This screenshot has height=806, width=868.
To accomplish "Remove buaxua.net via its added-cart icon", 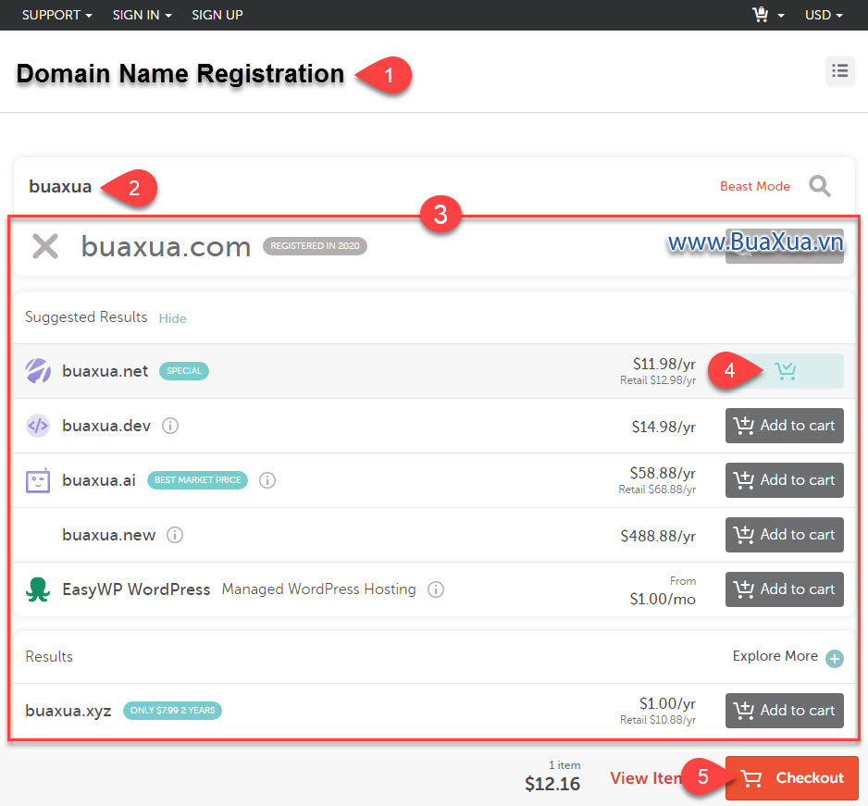I will click(785, 371).
